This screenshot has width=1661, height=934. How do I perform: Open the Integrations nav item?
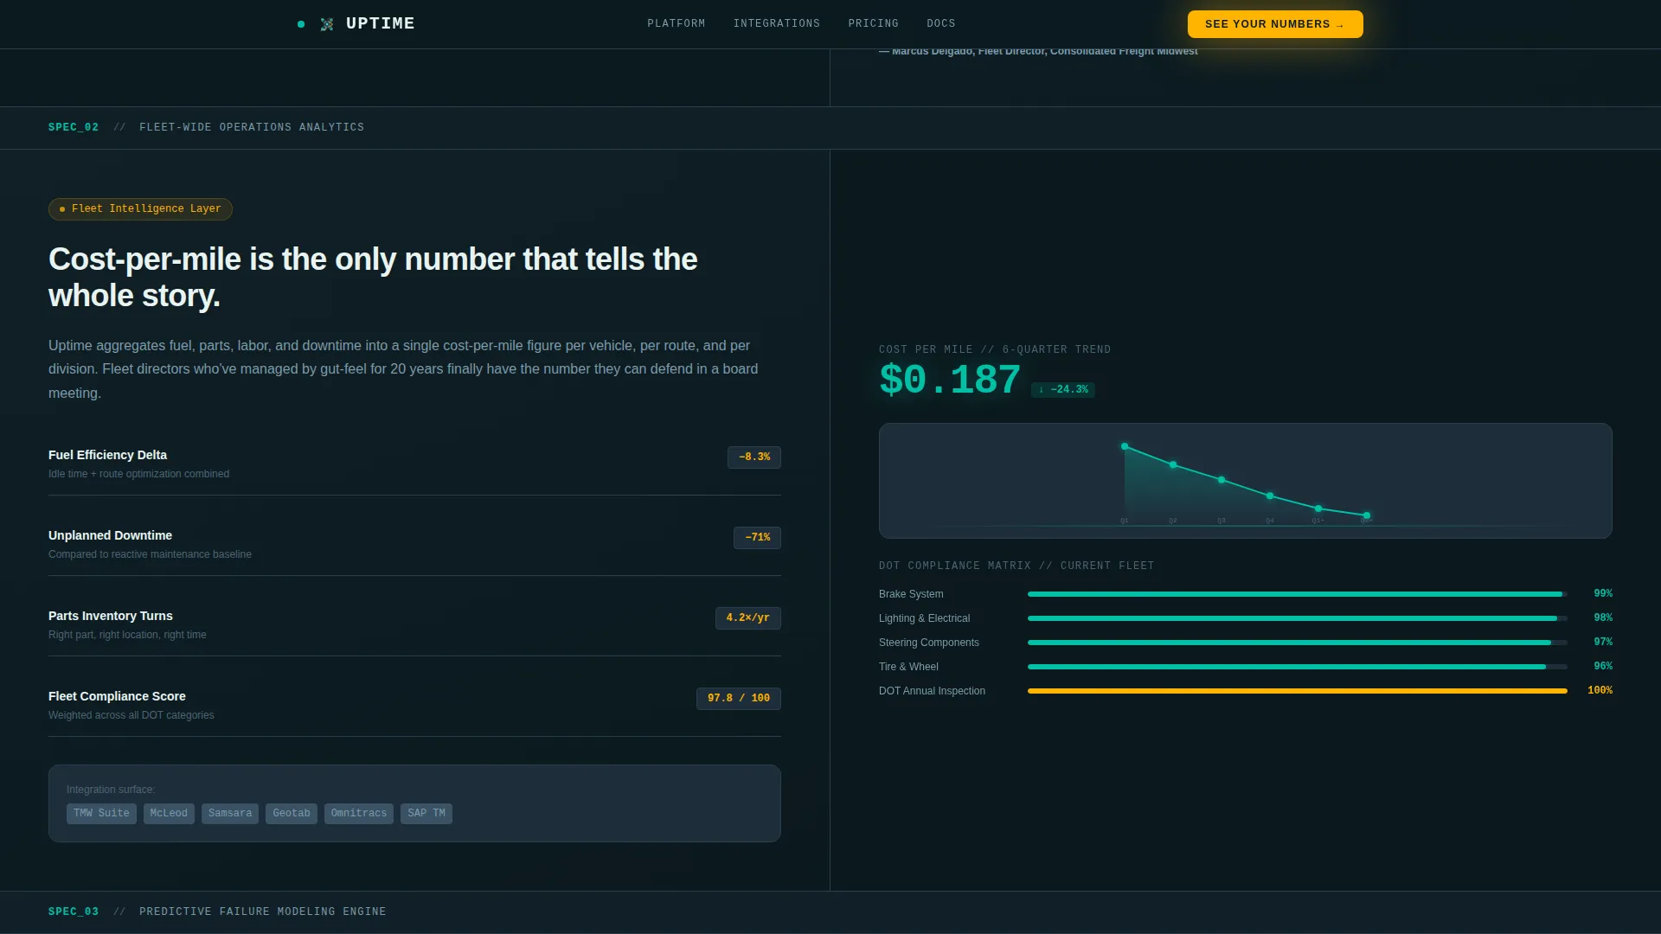(x=777, y=24)
